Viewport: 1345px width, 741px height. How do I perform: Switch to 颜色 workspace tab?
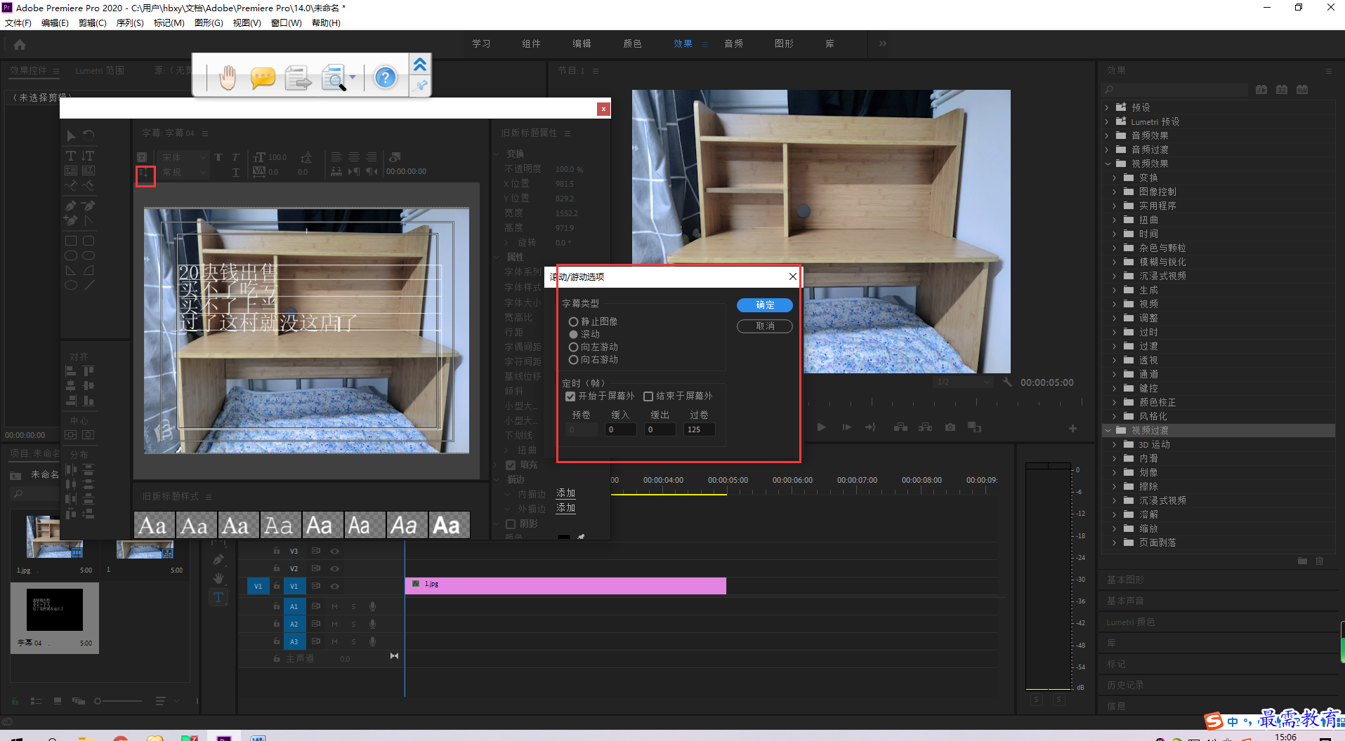point(632,44)
